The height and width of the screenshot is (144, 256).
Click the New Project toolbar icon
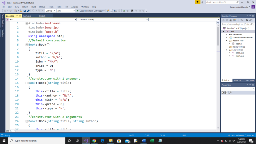point(15,11)
